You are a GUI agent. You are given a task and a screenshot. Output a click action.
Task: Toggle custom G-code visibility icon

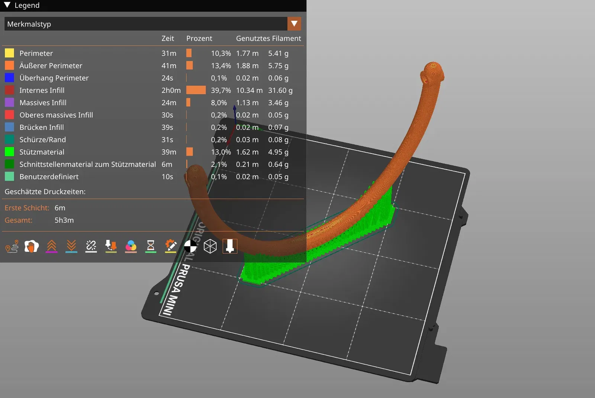click(x=171, y=246)
